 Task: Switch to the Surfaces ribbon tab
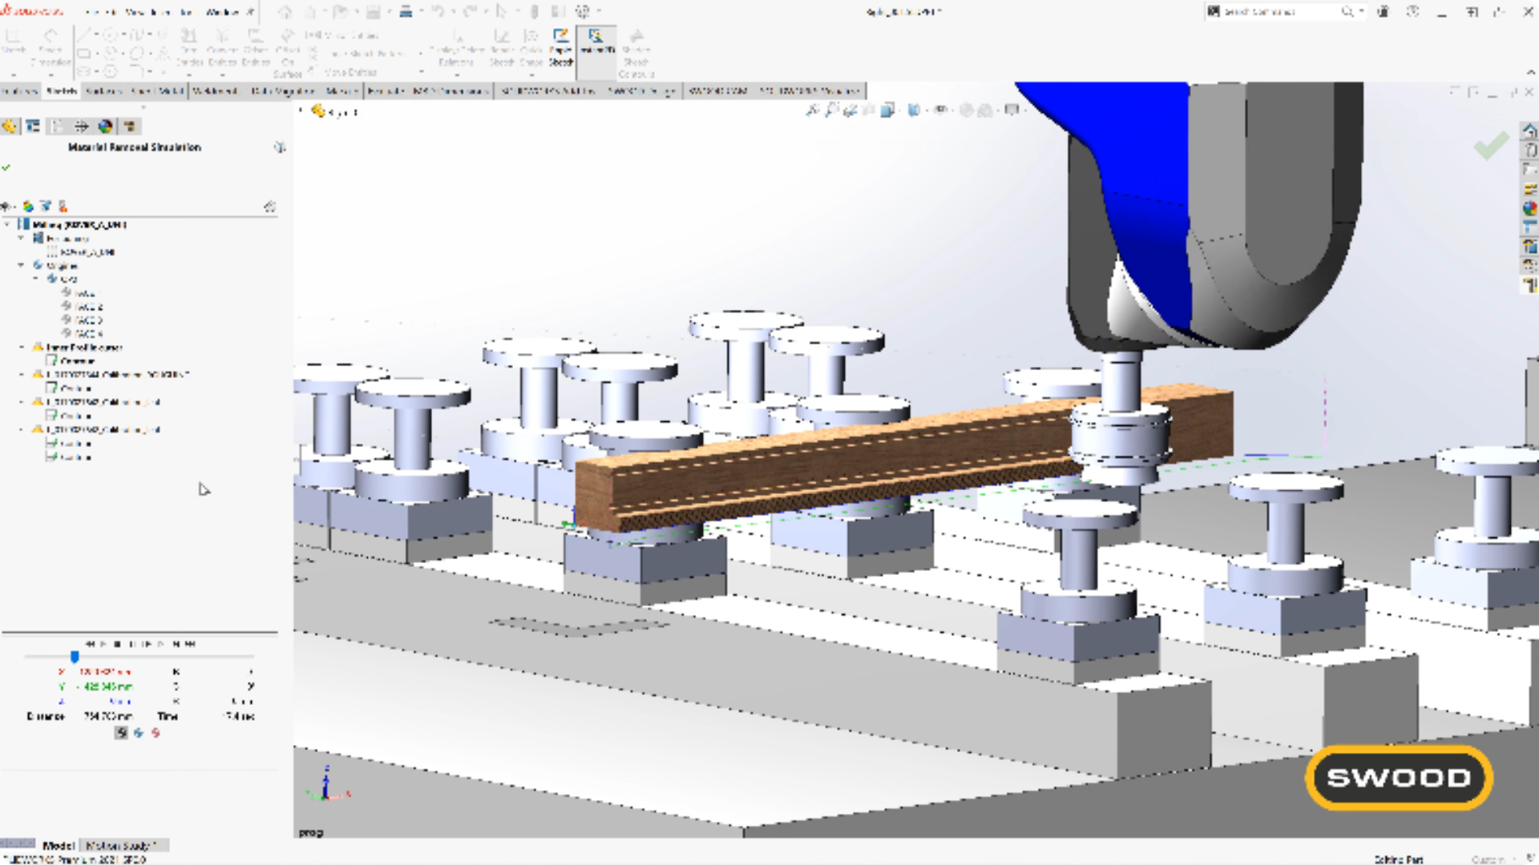104,91
